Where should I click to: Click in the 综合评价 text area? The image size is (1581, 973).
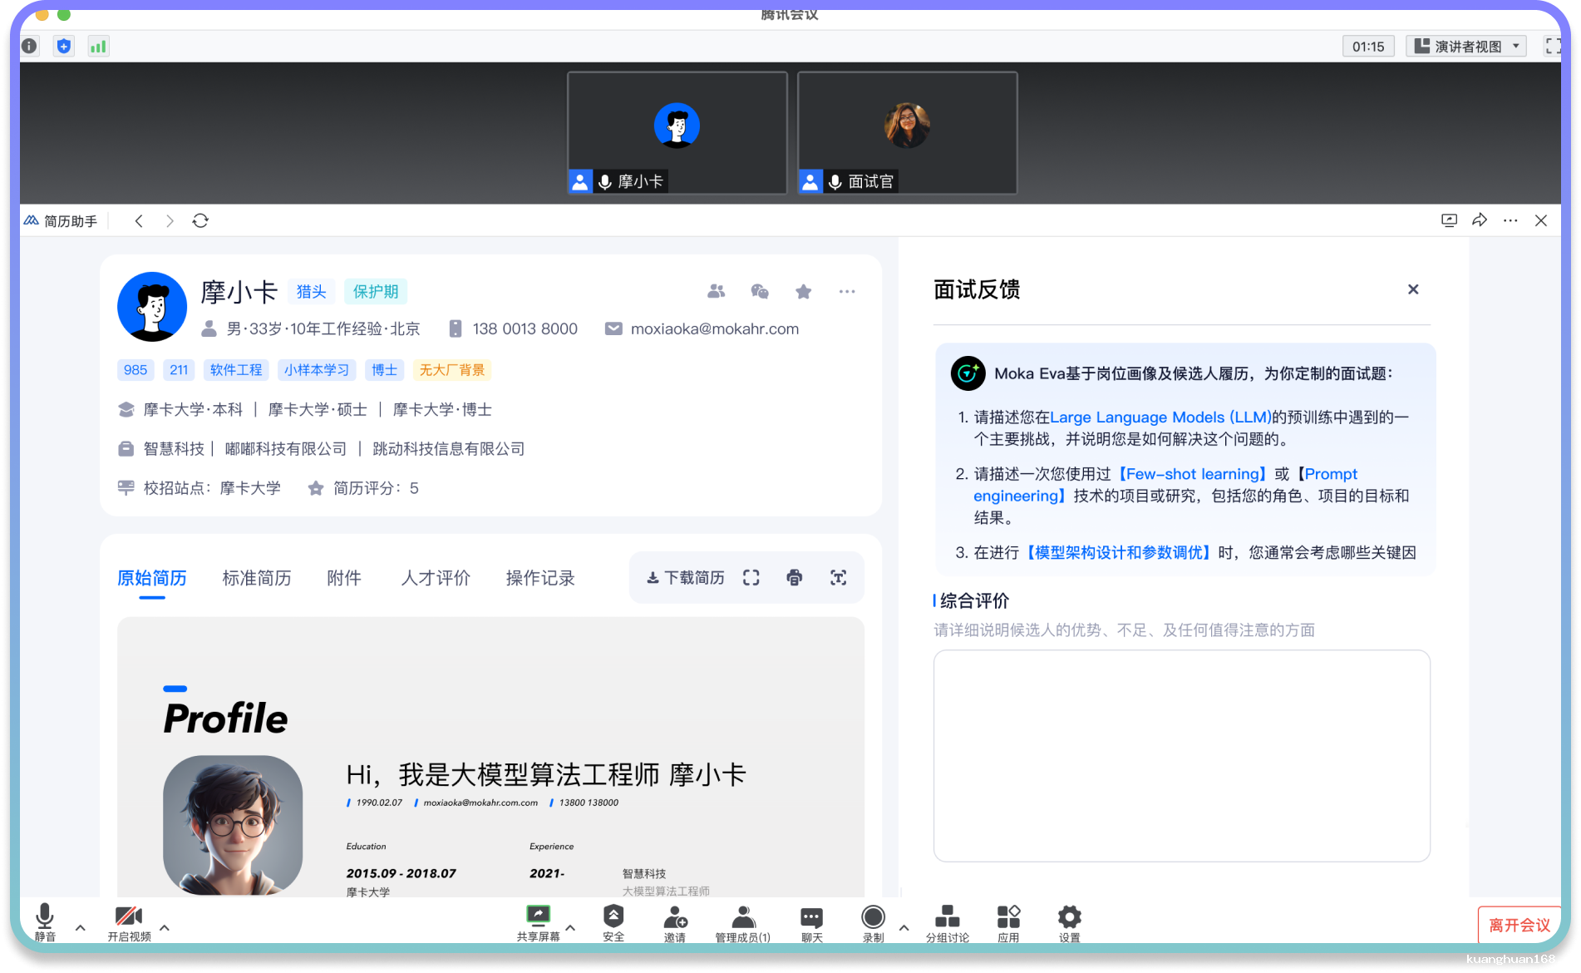1181,756
